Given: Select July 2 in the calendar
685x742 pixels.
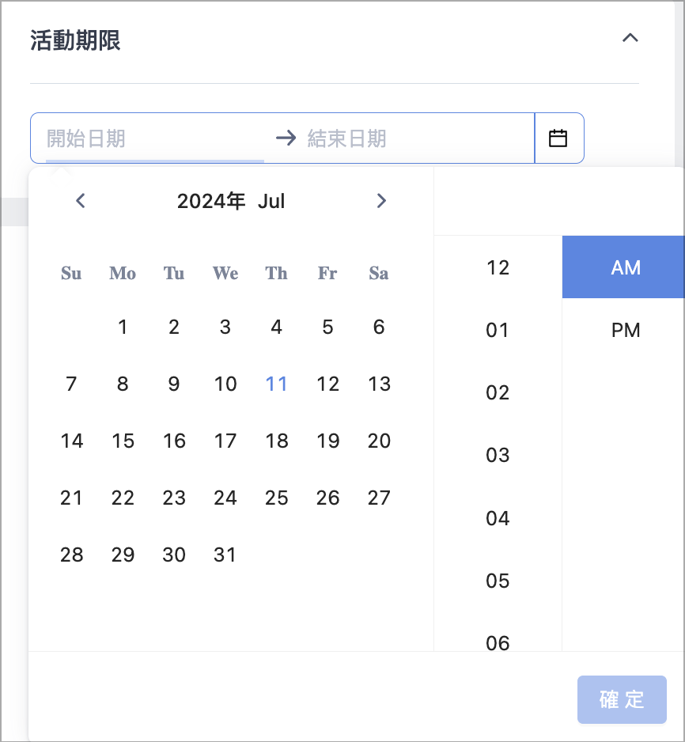Looking at the screenshot, I should click(x=173, y=327).
